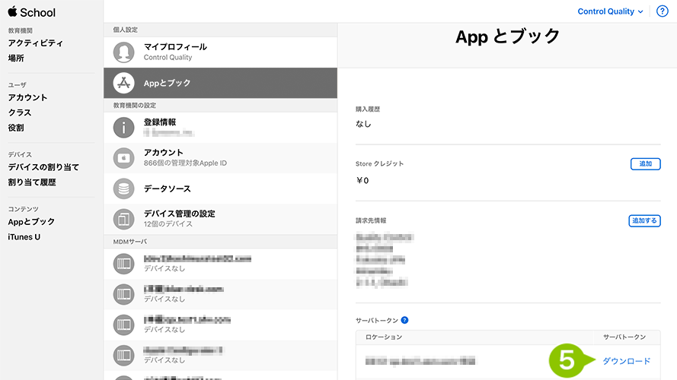Click the アカウント Apple ID icon
This screenshot has width=677, height=380.
tap(123, 158)
